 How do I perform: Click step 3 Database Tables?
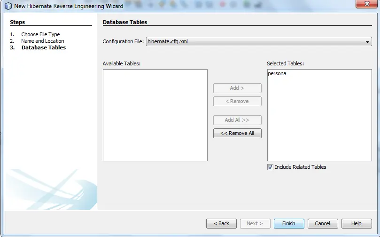pos(44,47)
